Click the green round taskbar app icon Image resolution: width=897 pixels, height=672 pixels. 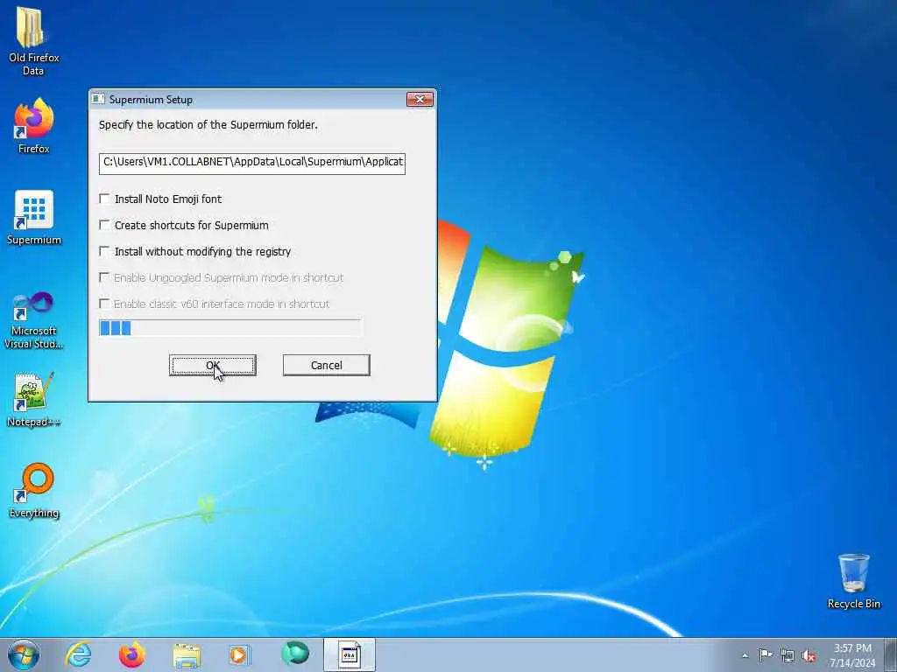295,654
